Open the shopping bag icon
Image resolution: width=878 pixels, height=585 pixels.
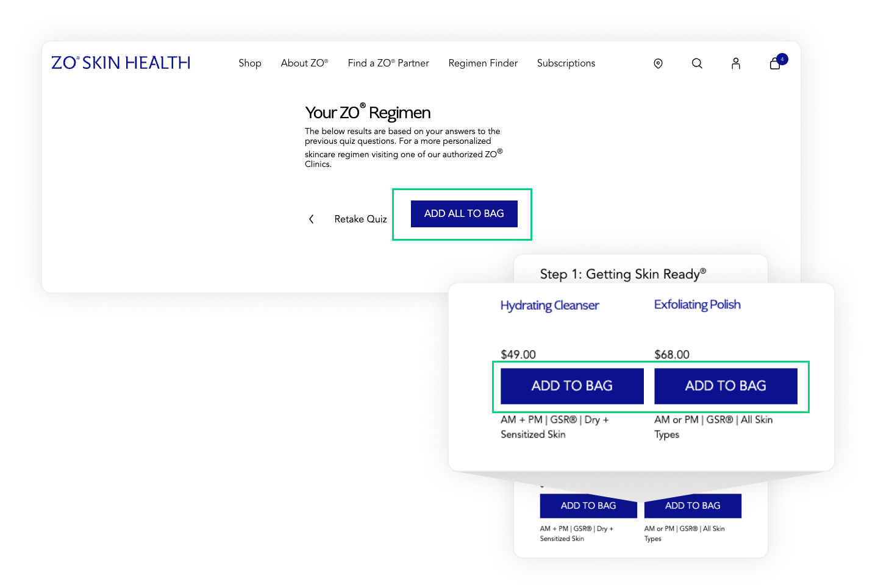[775, 63]
